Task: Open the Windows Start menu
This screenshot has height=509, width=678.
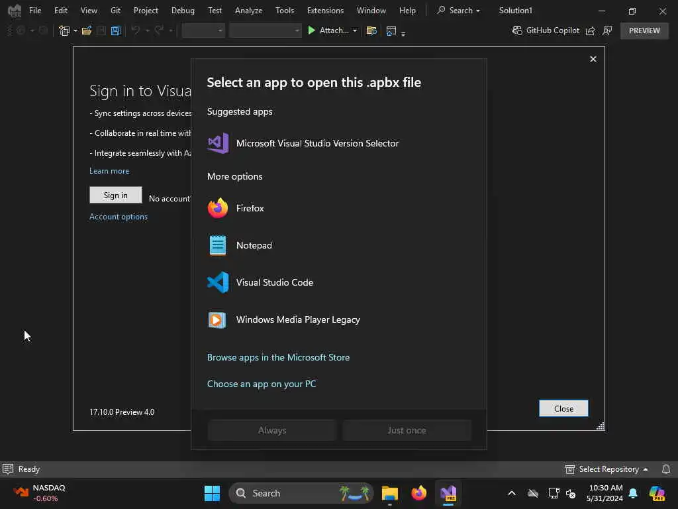Action: click(x=212, y=493)
